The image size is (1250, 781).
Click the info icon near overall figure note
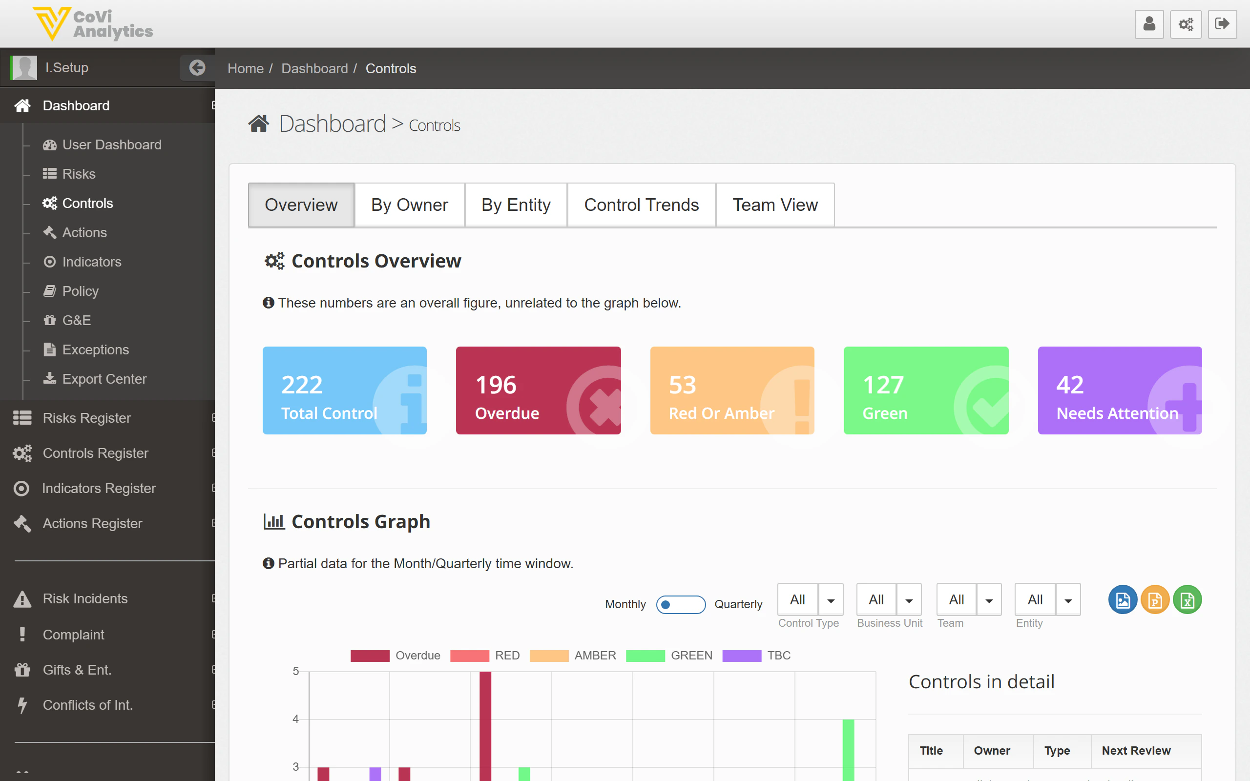point(268,303)
